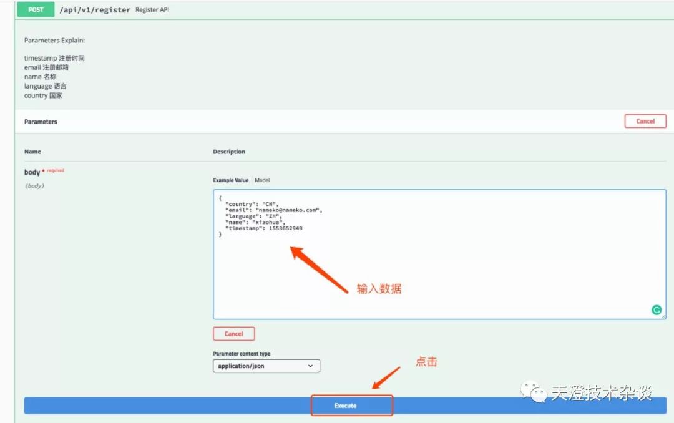
Task: Select the Example Value tab
Action: click(x=230, y=180)
